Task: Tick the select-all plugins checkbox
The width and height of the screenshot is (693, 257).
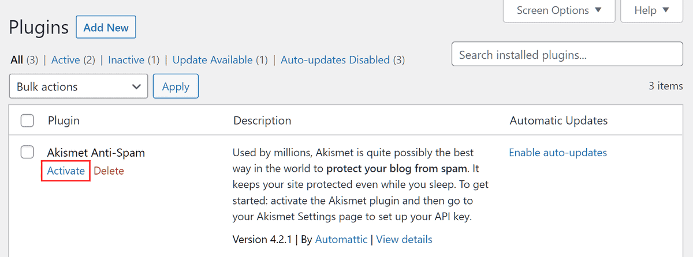Action: pyautogui.click(x=27, y=120)
